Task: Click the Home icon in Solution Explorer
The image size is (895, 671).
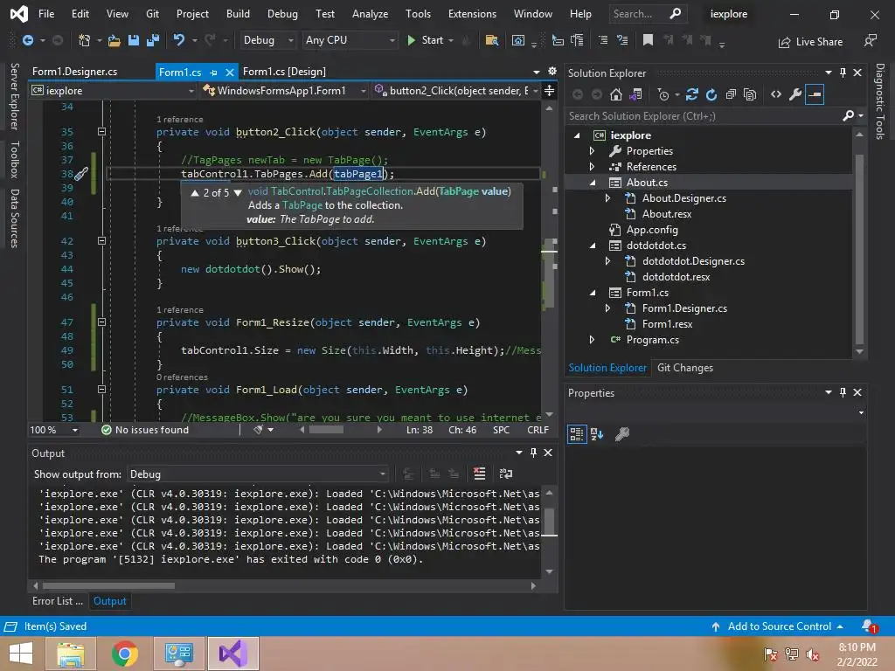Action: click(615, 94)
